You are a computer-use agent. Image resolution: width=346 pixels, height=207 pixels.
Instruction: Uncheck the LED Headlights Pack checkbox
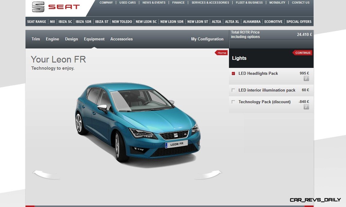pos(233,74)
